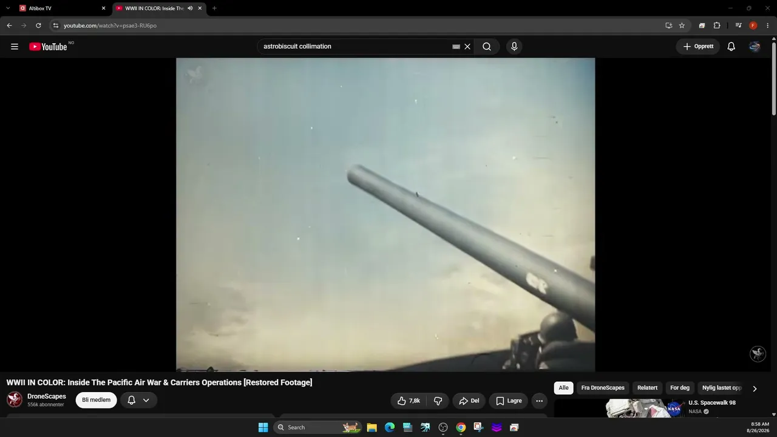Open the pinned extension beside the bookmark star
The height and width of the screenshot is (437, 777).
pos(702,25)
